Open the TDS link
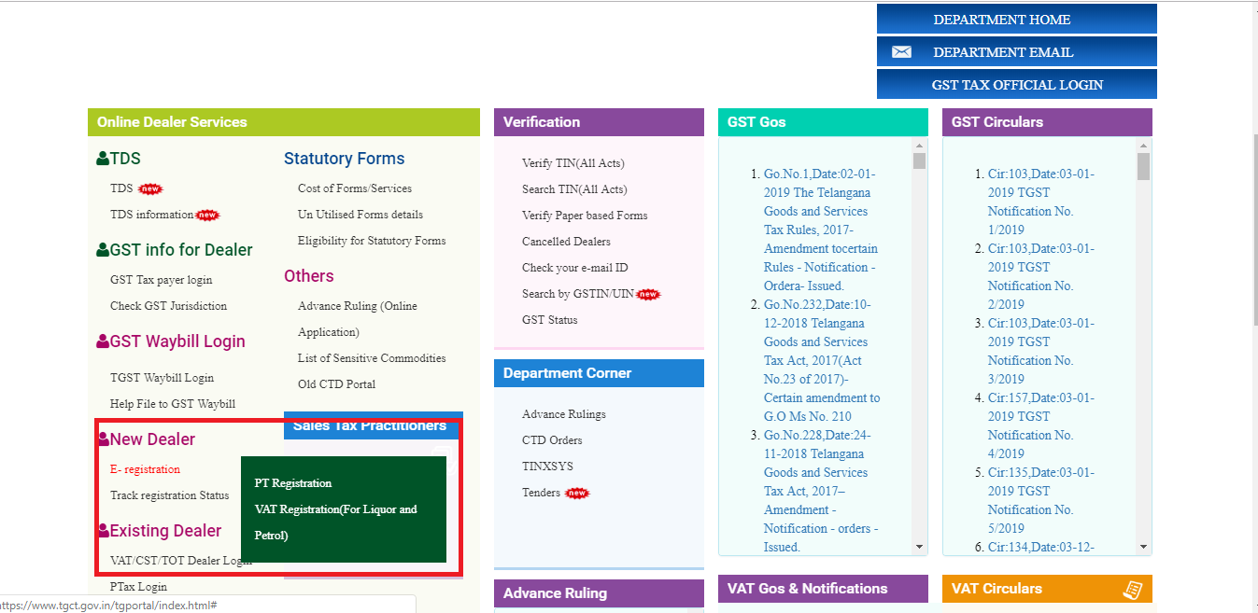1258x613 pixels. coord(121,188)
